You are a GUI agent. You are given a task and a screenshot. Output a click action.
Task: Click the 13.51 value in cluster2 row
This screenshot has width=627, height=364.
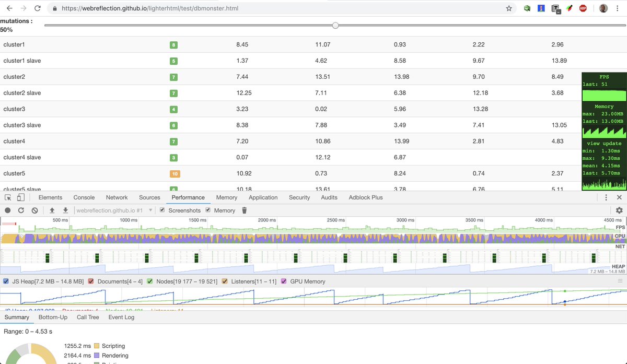(322, 77)
